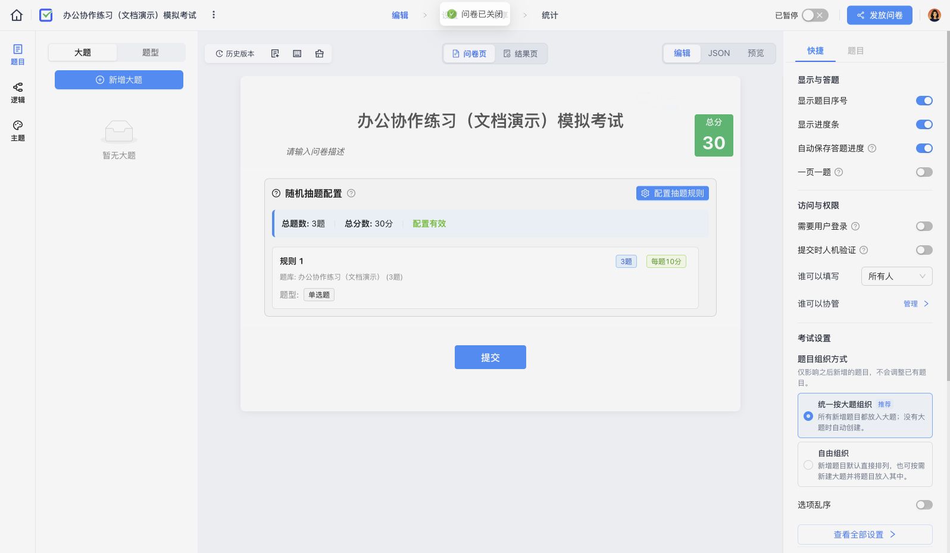Disable 显示题目序号 switch

(x=924, y=101)
